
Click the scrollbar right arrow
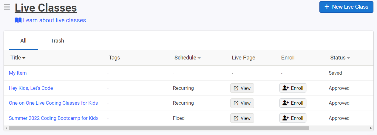click(371, 128)
